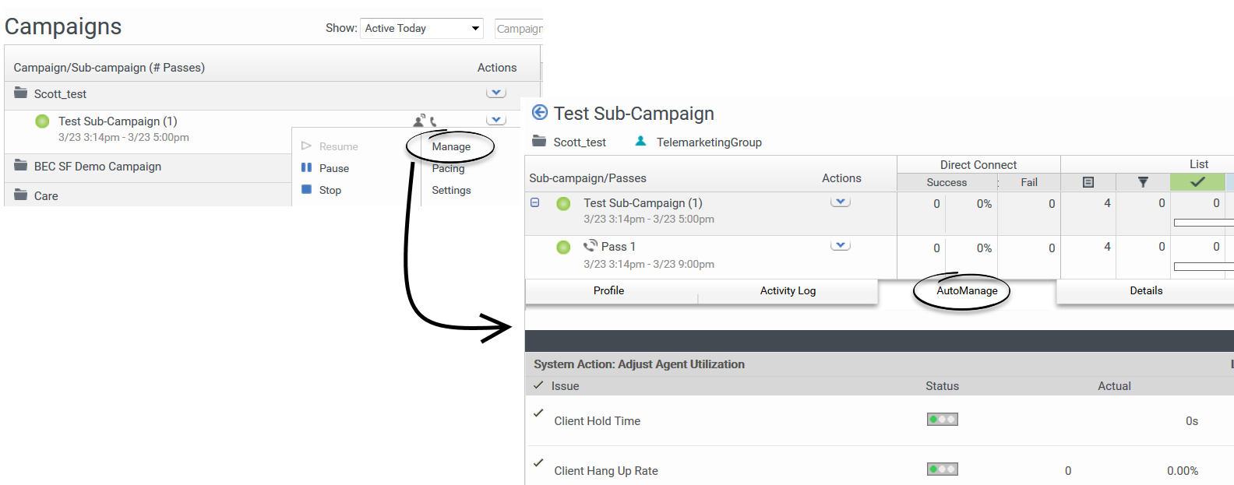This screenshot has width=1234, height=485.
Task: Click the back arrow beside Test Sub-Campaign
Action: [539, 113]
